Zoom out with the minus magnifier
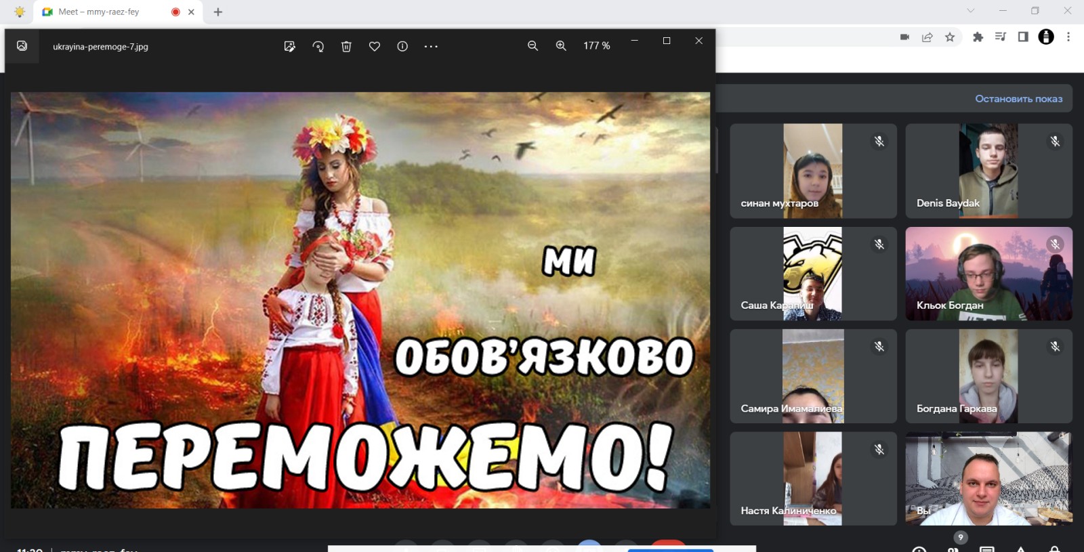The image size is (1084, 552). 533,45
